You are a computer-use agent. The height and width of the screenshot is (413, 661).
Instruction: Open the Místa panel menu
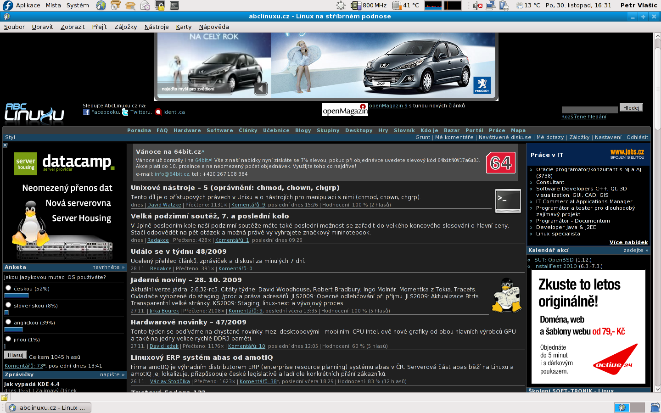tap(53, 6)
